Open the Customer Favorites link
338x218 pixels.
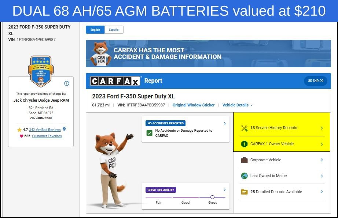pos(47,136)
